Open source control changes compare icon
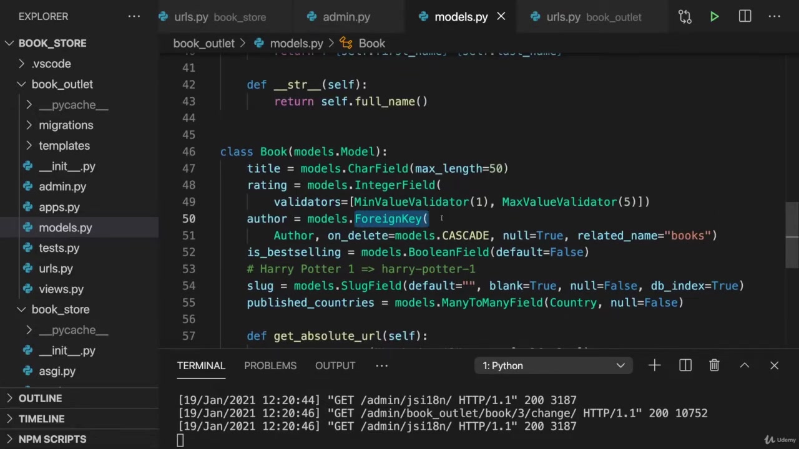Screen dimensions: 799x449 [x=685, y=17]
